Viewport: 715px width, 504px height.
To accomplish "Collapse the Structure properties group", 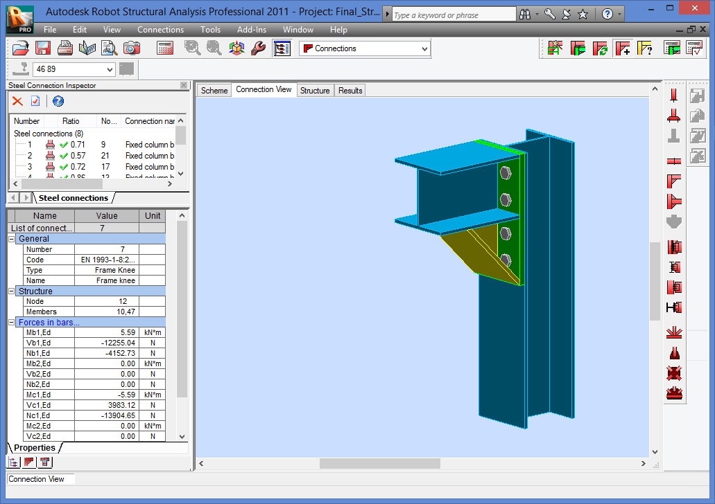I will click(12, 291).
